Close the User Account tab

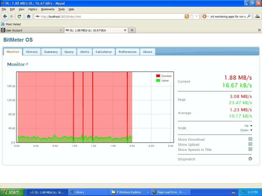(61, 30)
